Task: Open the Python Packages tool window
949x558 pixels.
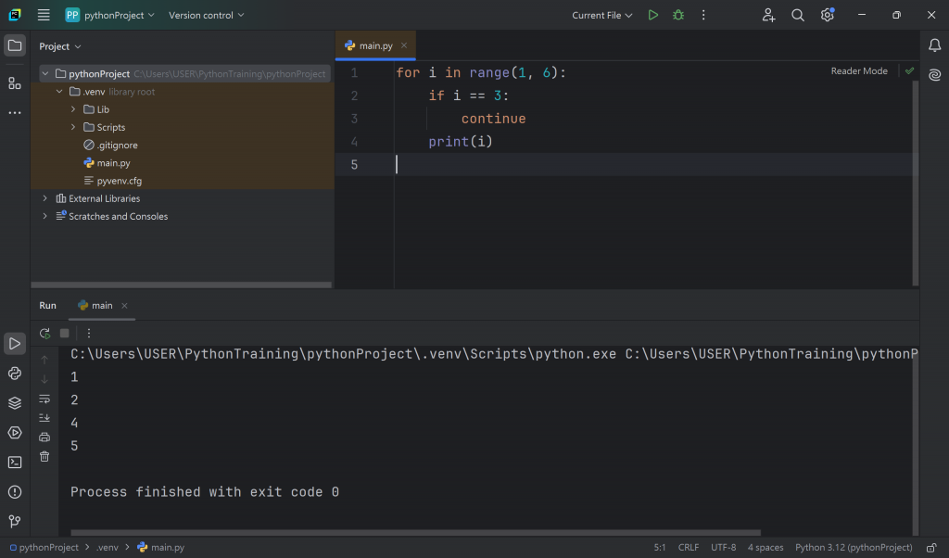Action: (15, 403)
